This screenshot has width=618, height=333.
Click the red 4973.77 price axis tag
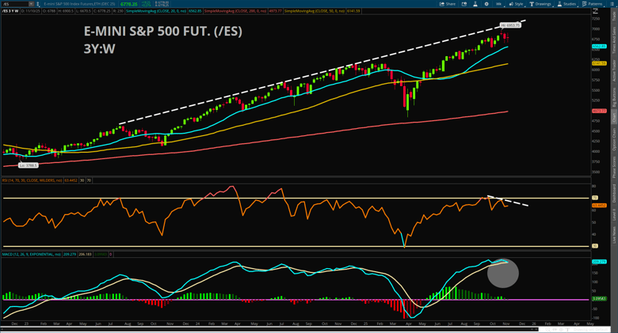tap(599, 111)
